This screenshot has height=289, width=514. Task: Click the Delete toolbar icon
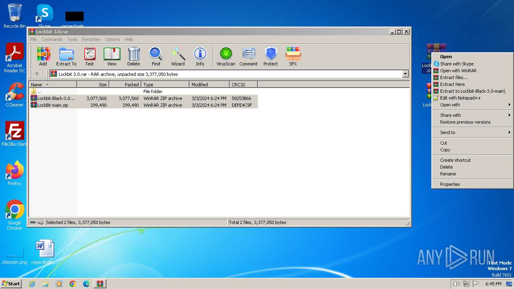[134, 56]
